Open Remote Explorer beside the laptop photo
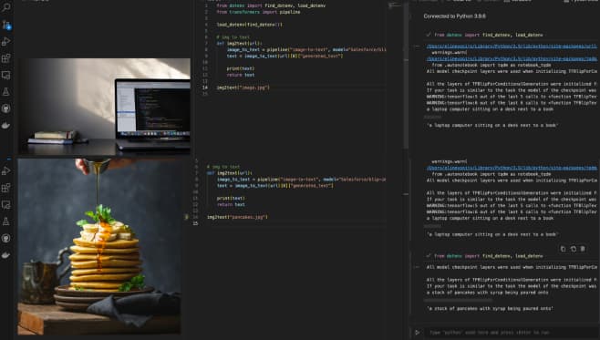This screenshot has width=600, height=340. click(x=5, y=75)
